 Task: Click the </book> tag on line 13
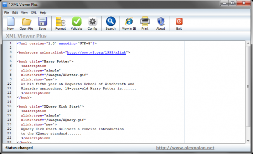[x=24, y=98]
